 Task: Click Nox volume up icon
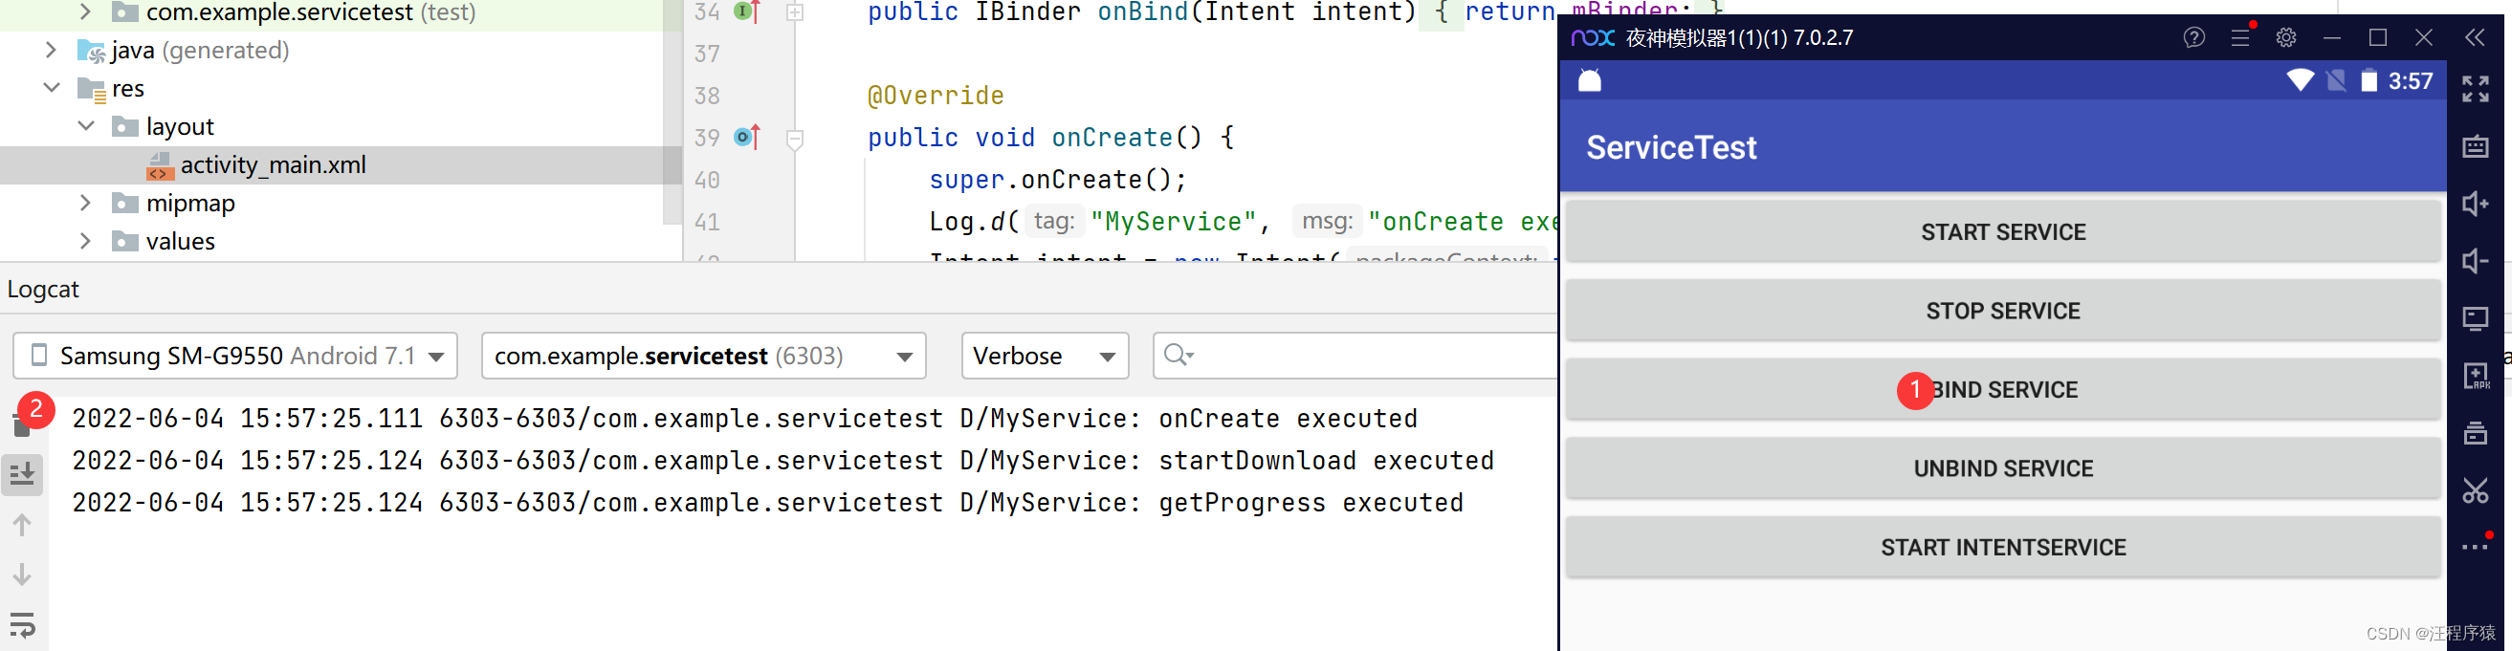click(2476, 204)
